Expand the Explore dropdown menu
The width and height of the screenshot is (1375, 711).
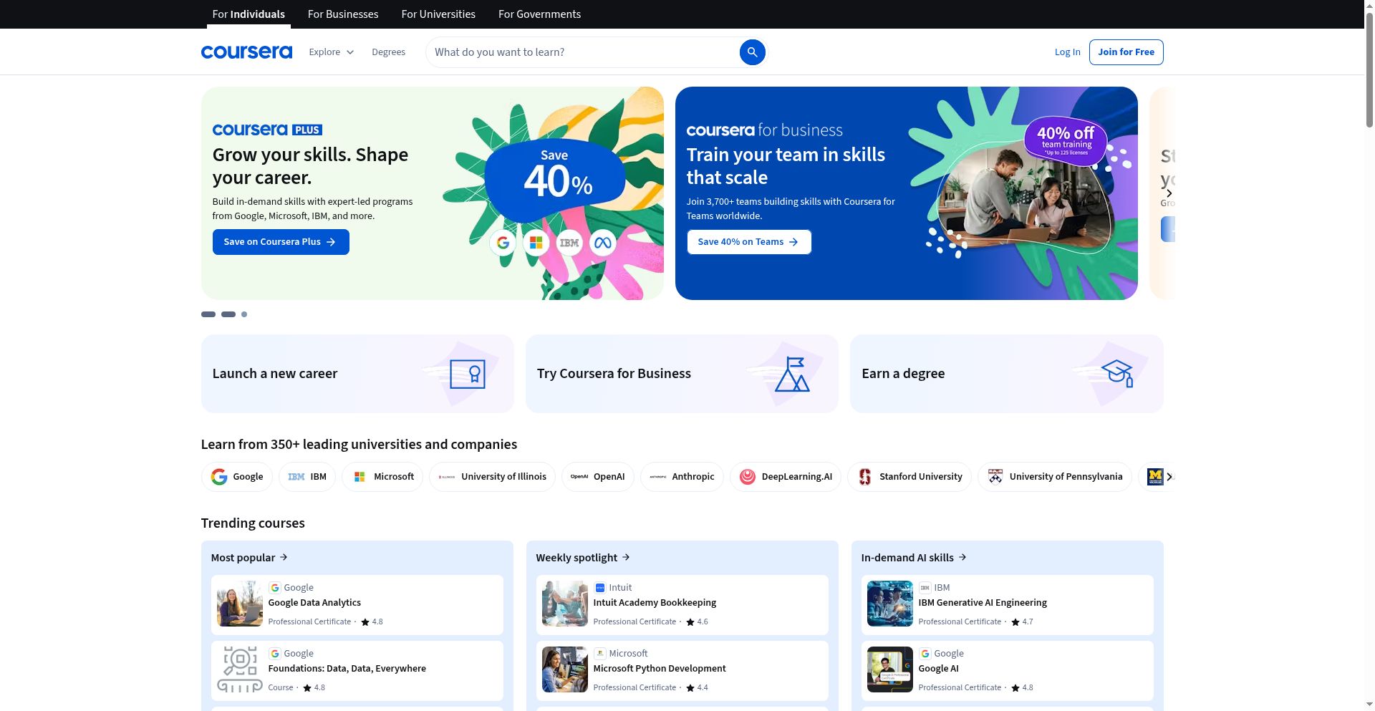point(331,52)
